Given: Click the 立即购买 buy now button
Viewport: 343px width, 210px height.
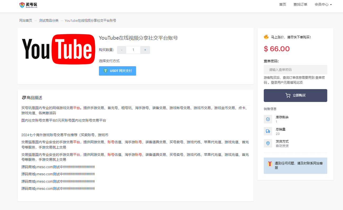Looking at the screenshot, I should 296,95.
